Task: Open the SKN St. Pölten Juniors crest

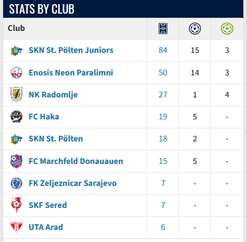Action: pos(16,51)
